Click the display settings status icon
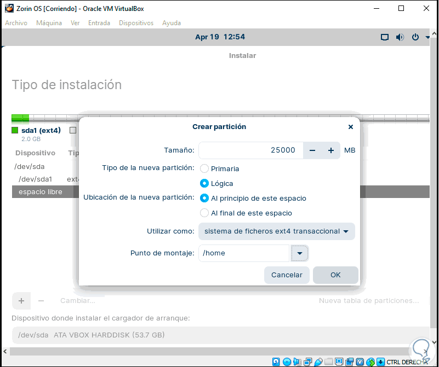This screenshot has width=439, height=367. 339,362
